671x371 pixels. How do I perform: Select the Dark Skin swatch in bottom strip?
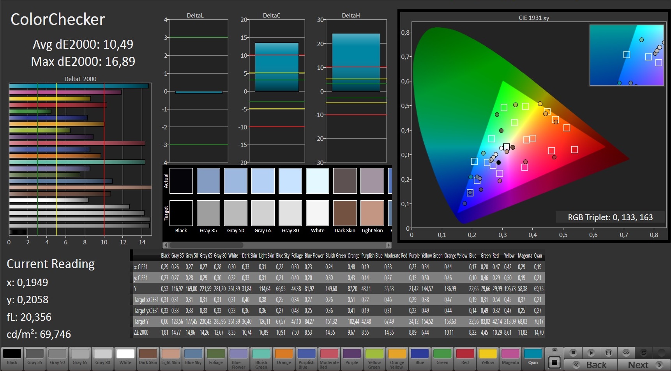tap(148, 358)
